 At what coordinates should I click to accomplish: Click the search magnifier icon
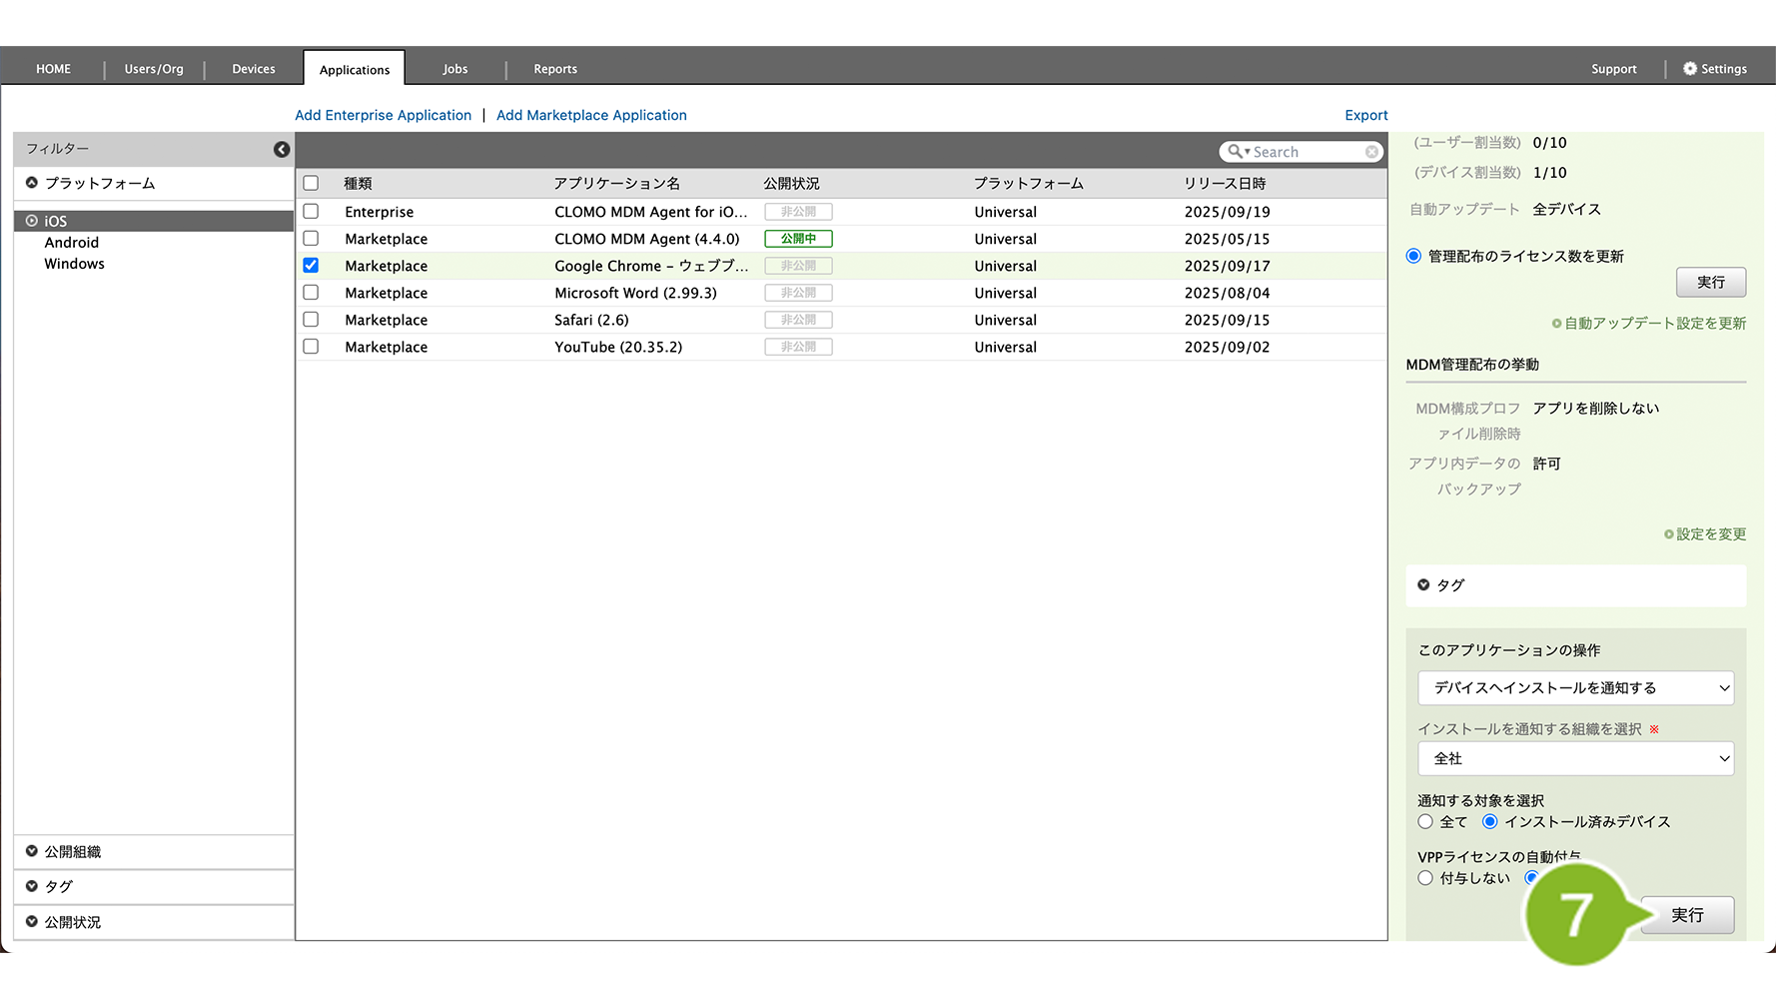click(1236, 152)
